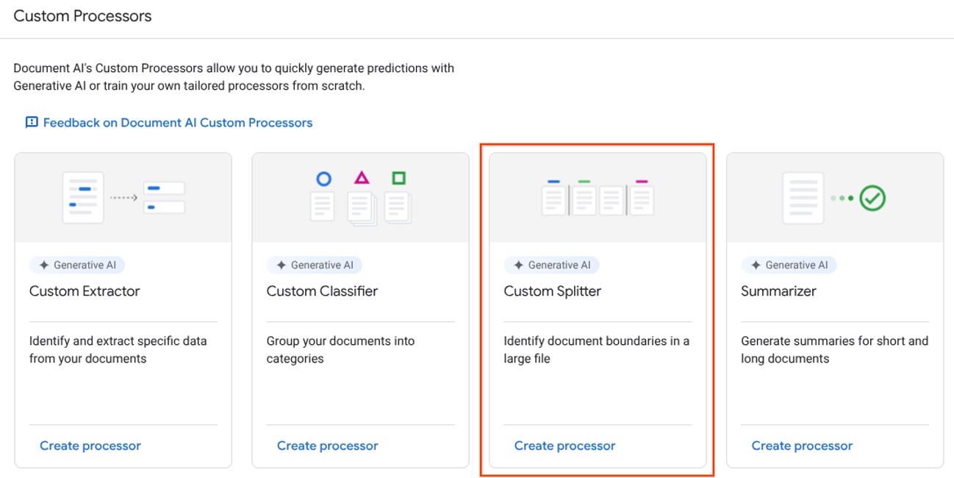Viewport: 954px width, 478px height.
Task: Click Generative AI badge on Custom Classifier
Action: [315, 265]
